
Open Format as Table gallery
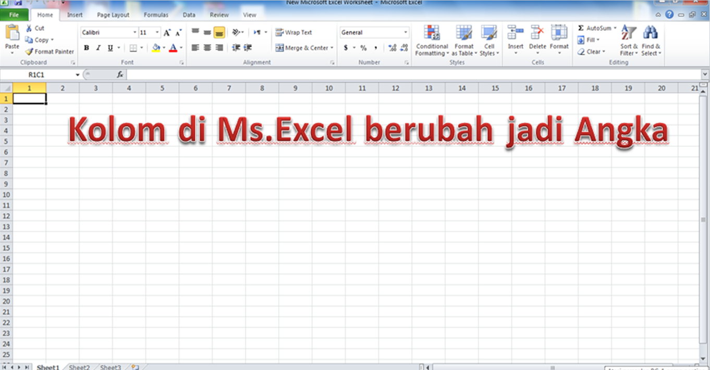(x=464, y=41)
